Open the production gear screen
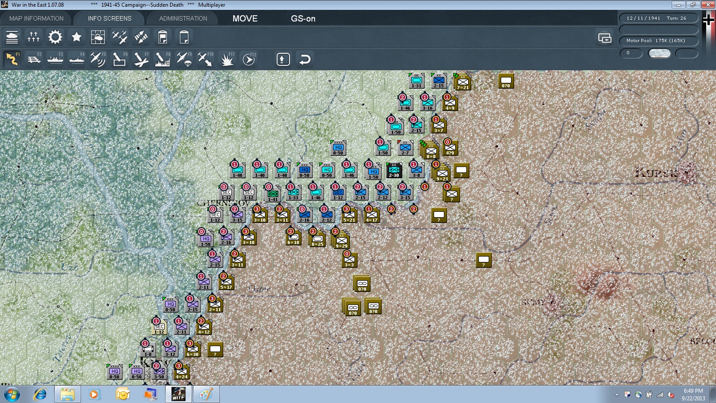This screenshot has width=716, height=403. pos(55,37)
